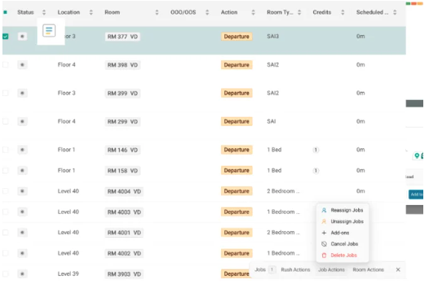Screen dimensions: 429x293
Task: Check the RM 4003 row checkbox
Action: pyautogui.click(x=6, y=212)
